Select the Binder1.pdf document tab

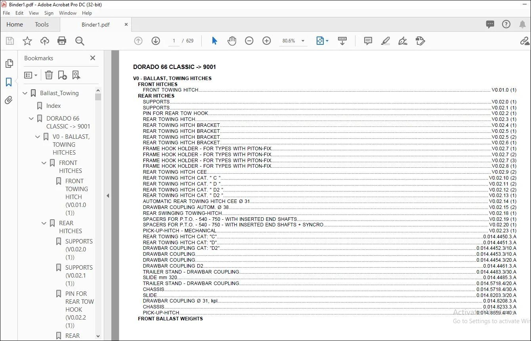[x=96, y=25]
